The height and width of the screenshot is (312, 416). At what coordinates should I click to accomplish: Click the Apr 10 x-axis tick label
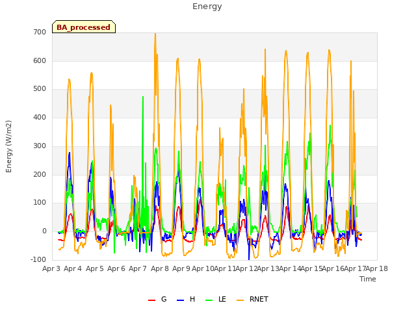click(x=203, y=268)
